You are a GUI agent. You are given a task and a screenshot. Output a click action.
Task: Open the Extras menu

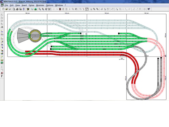tap(31, 5)
